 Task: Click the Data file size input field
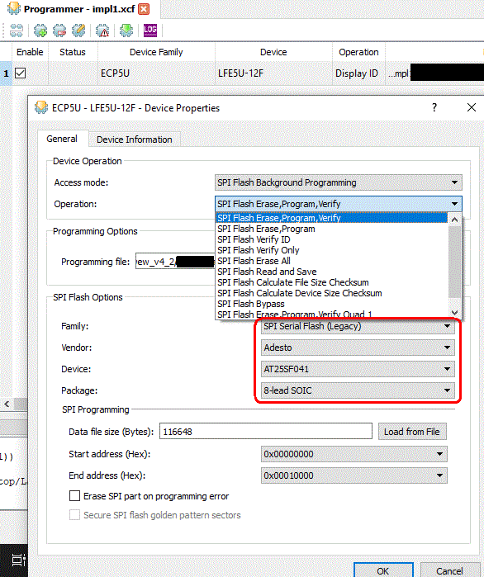tap(266, 431)
